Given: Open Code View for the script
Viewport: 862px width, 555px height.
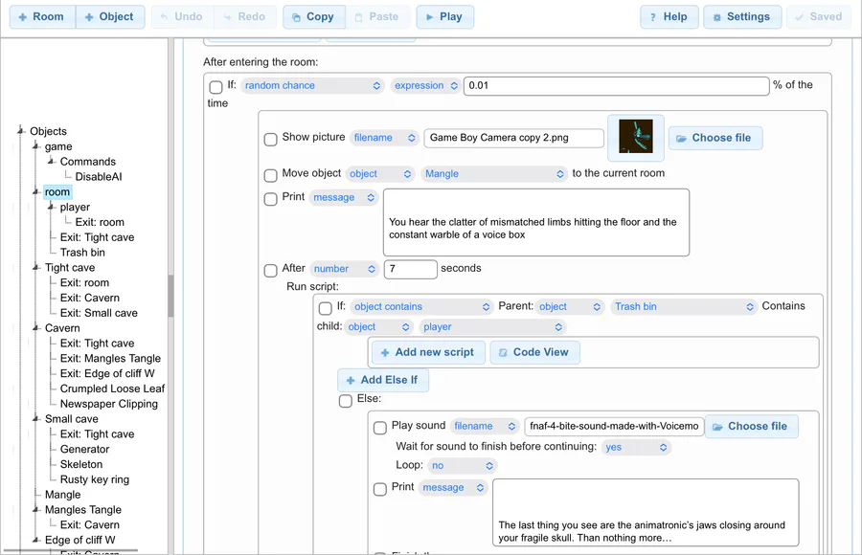Looking at the screenshot, I should [x=534, y=352].
